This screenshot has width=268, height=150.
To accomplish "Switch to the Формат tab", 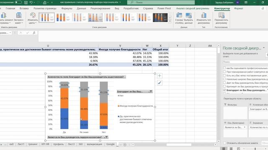I will click(x=238, y=8).
